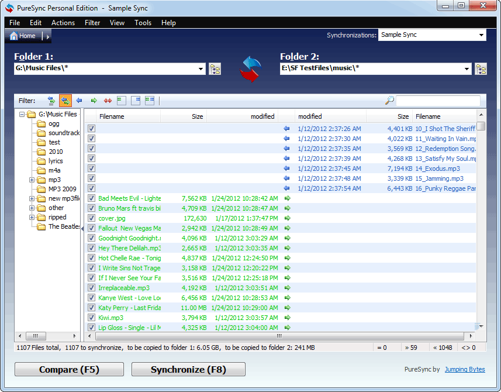Screen dimensions: 501x392
Task: Expand the mp3 folder in tree
Action: pyautogui.click(x=32, y=180)
